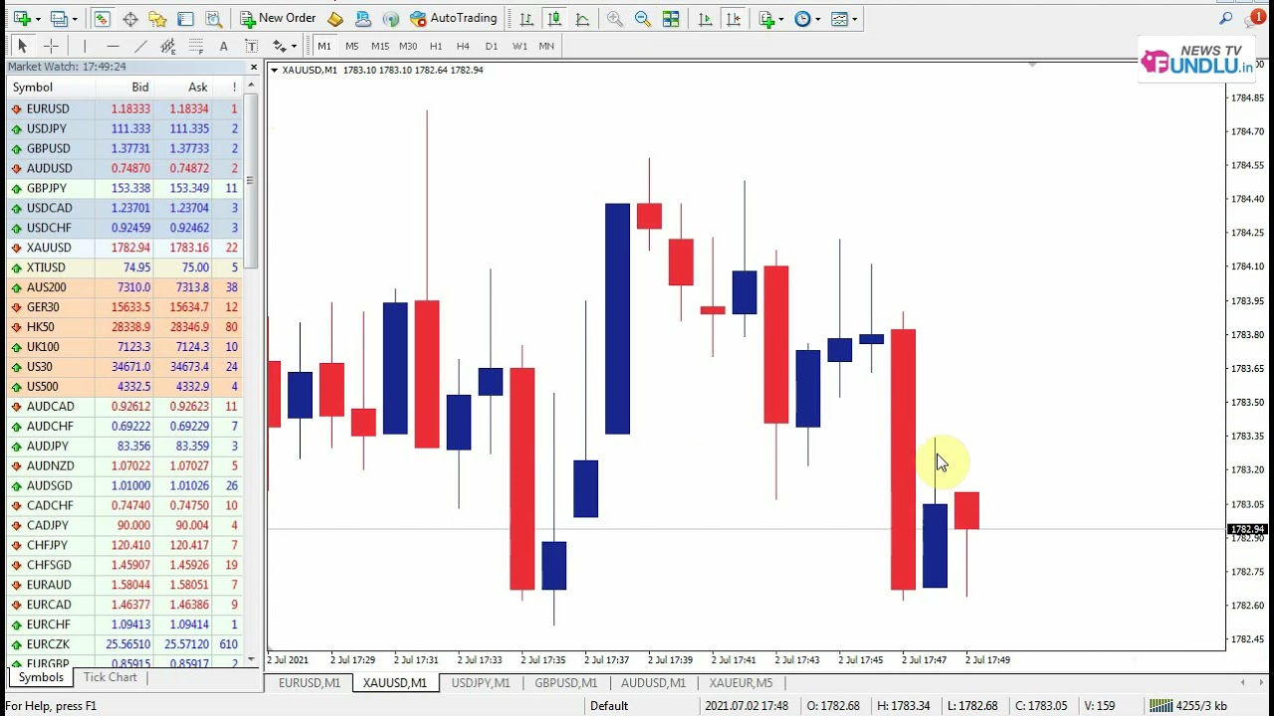Select the XAUUSD row in Market Watch
Image resolution: width=1274 pixels, height=716 pixels.
point(123,248)
